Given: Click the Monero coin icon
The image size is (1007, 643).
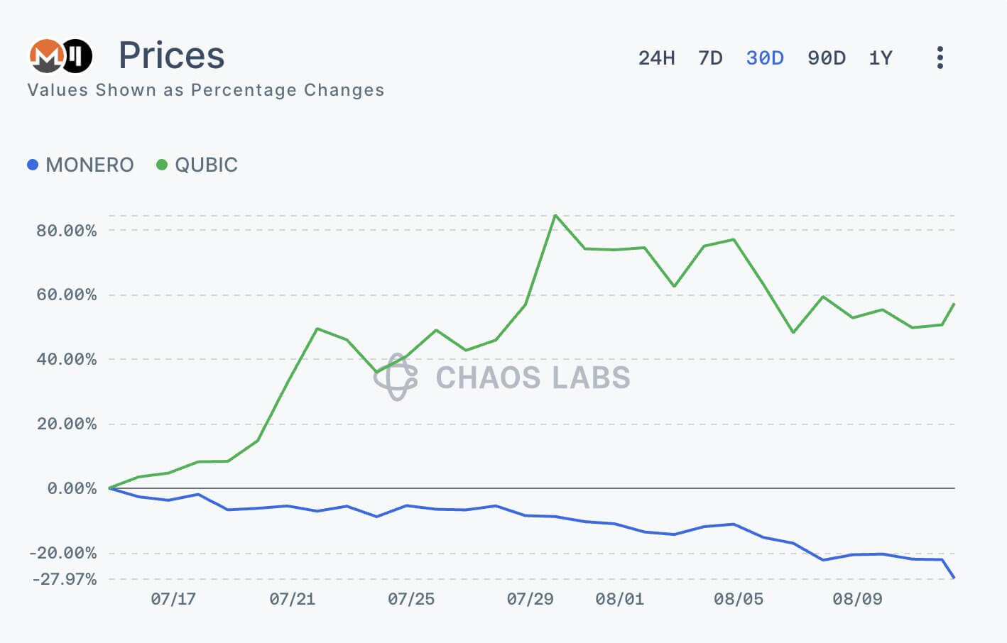Looking at the screenshot, I should (x=46, y=56).
